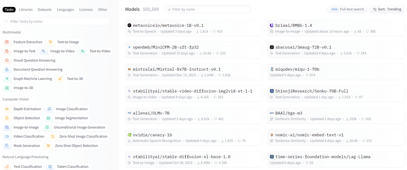Select the Zero-Shot Image Classification icon
This screenshot has height=170, width=407.
point(53,136)
